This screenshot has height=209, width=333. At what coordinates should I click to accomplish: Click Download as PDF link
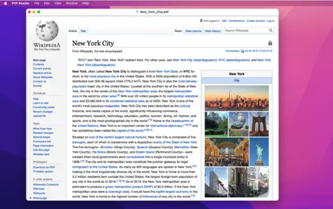[x=44, y=167]
